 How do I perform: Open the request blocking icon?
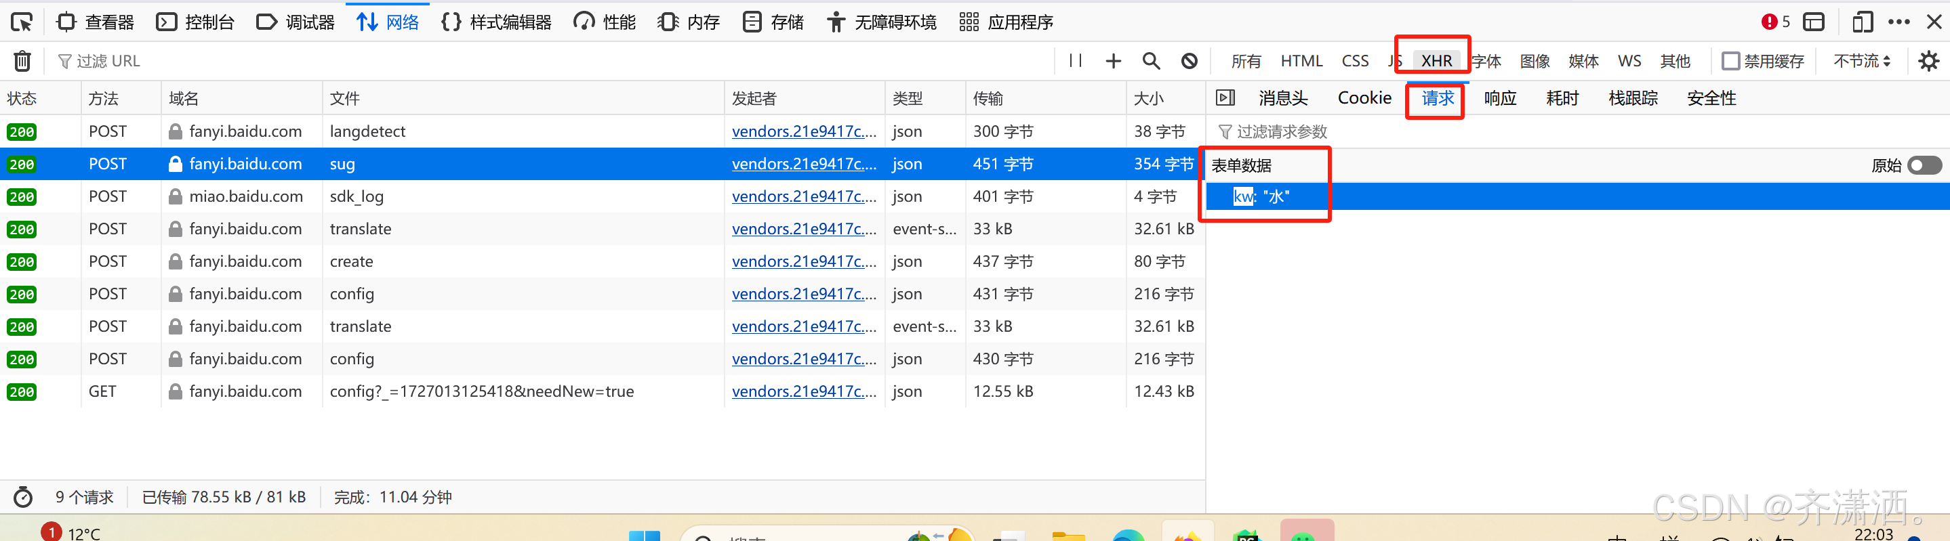tap(1190, 60)
